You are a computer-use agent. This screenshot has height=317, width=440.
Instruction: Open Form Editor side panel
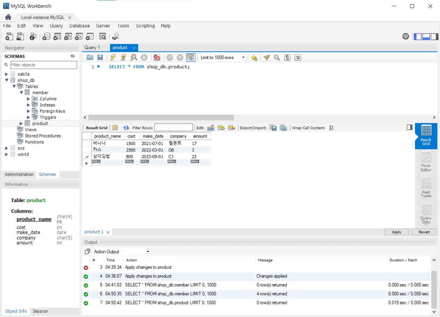(x=426, y=162)
